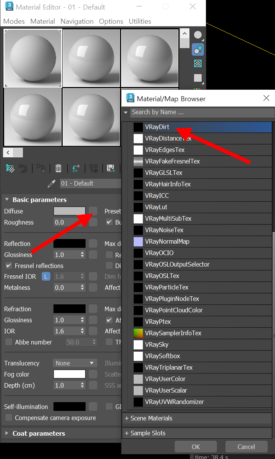Click the IOR map slot button
This screenshot has height=459, width=275.
(x=93, y=331)
